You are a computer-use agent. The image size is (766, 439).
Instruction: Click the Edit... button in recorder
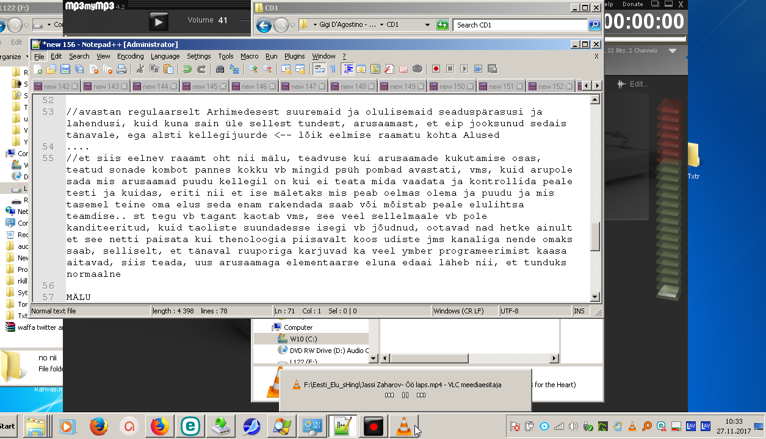[x=632, y=84]
